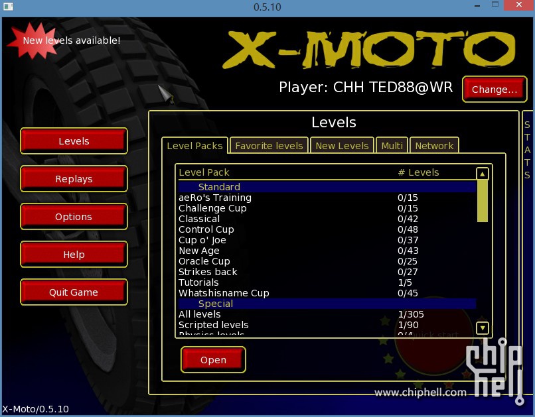Open the Levels menu
This screenshot has width=535, height=417.
coord(74,141)
